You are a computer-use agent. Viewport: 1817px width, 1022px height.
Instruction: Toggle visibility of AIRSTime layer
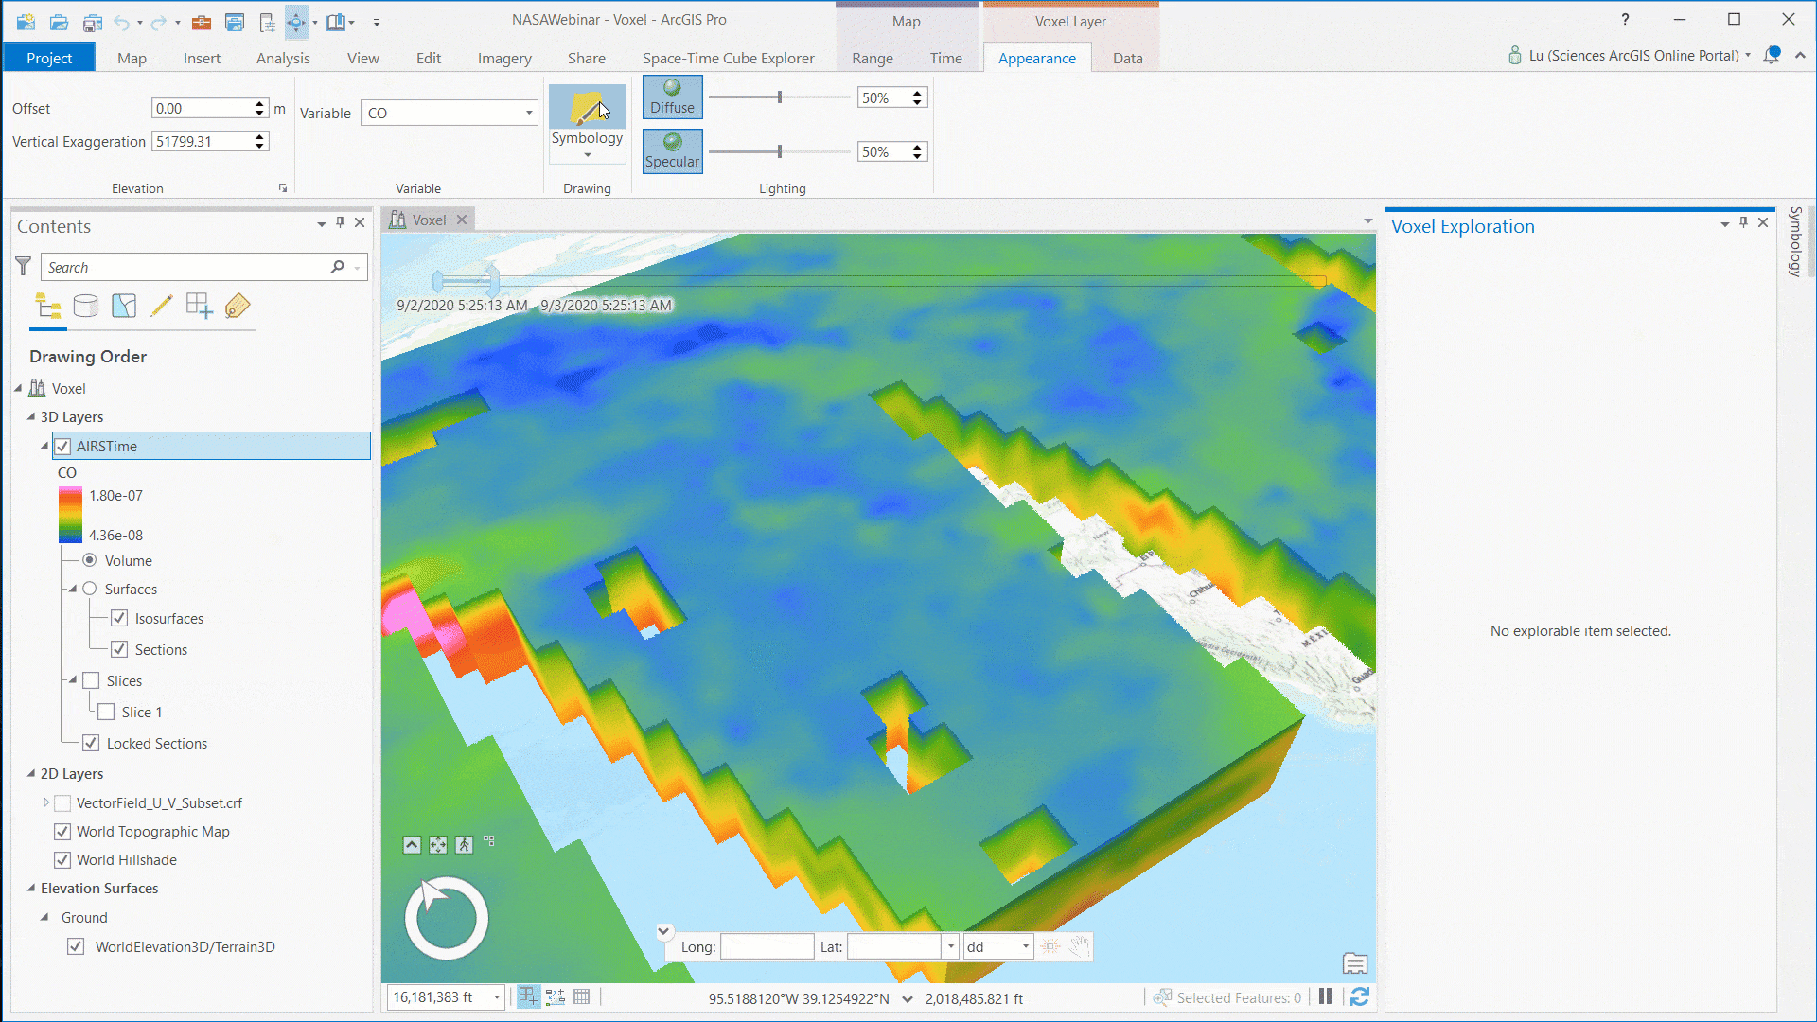pyautogui.click(x=63, y=446)
